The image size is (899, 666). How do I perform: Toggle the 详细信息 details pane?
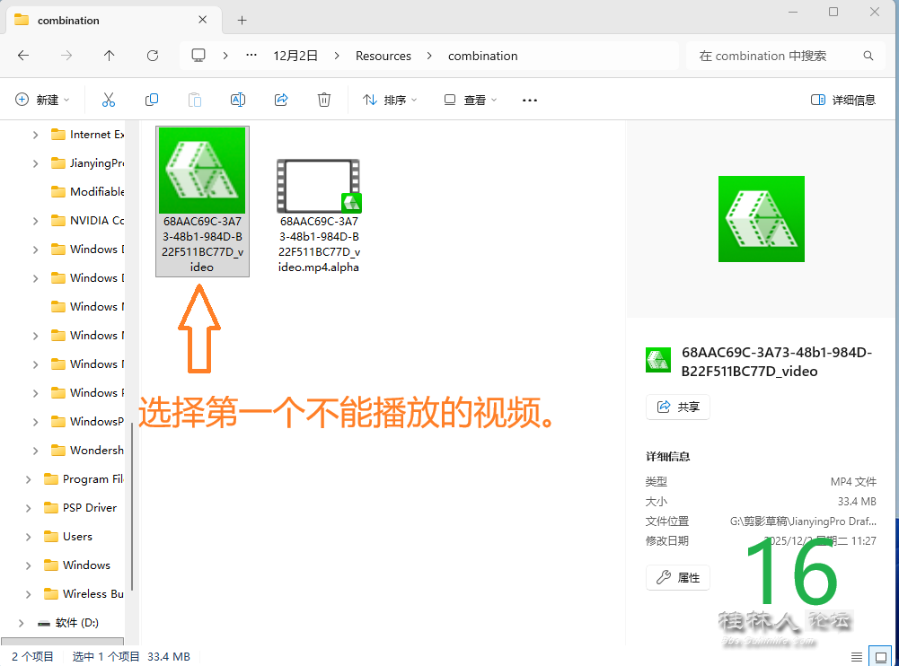pos(842,100)
